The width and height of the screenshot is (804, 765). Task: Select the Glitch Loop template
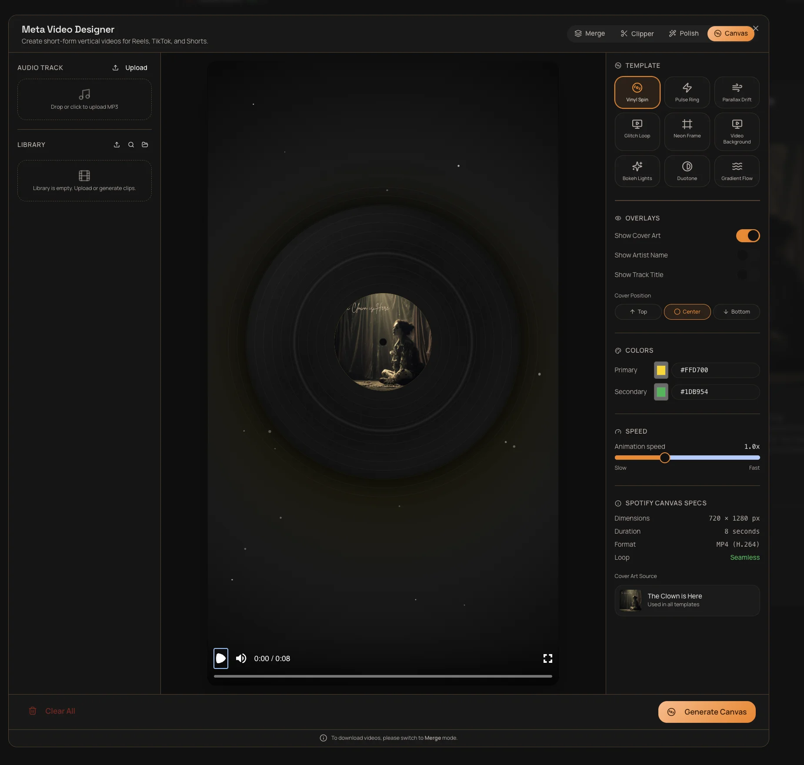pos(637,132)
